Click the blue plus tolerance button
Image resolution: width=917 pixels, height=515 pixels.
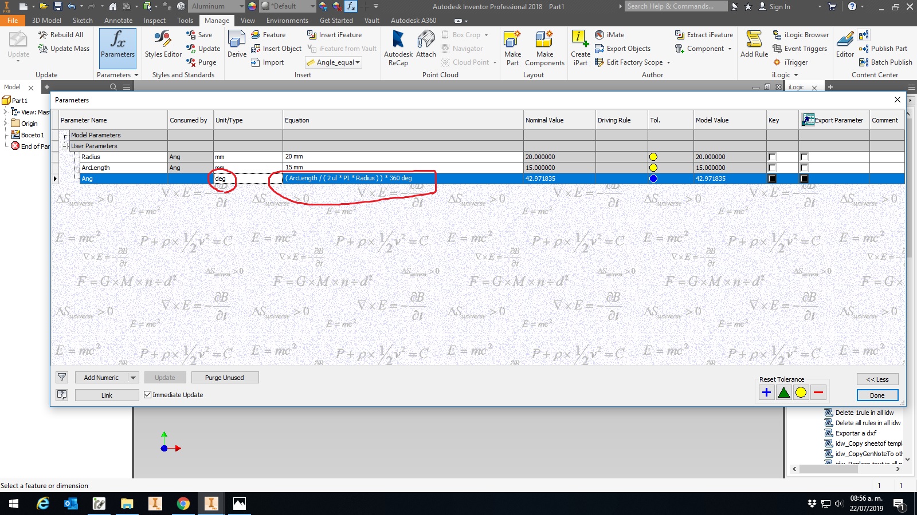click(x=766, y=392)
